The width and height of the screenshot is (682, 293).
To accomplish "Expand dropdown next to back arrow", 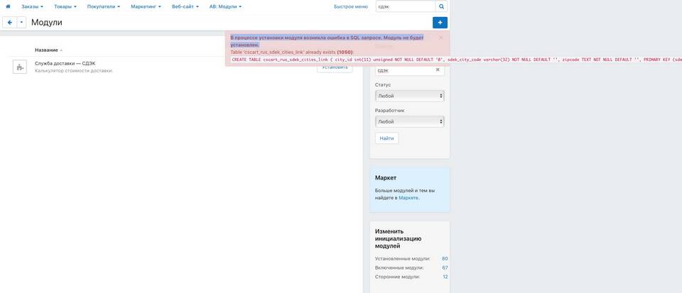I will pyautogui.click(x=22, y=23).
